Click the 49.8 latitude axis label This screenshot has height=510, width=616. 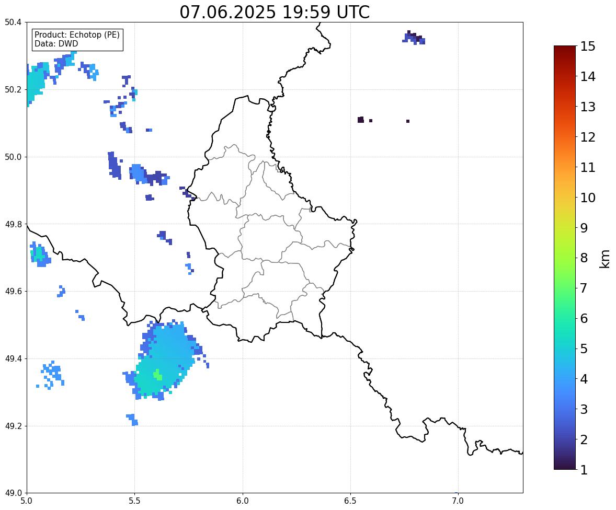coord(13,224)
